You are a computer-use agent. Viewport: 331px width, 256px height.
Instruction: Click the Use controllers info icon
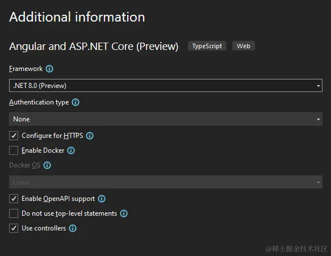[x=73, y=228]
